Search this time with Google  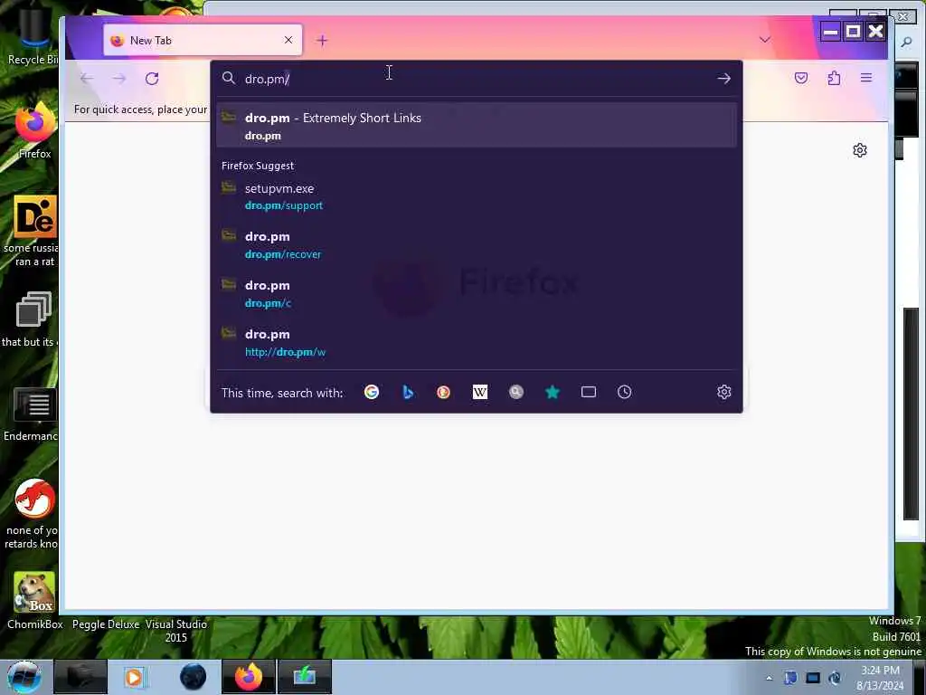pyautogui.click(x=372, y=392)
